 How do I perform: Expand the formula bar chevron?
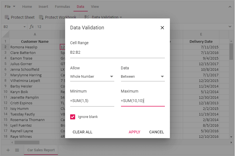[230, 27]
